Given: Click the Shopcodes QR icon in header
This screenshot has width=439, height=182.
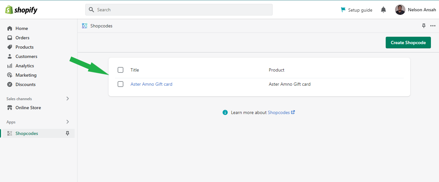Looking at the screenshot, I should click(85, 26).
